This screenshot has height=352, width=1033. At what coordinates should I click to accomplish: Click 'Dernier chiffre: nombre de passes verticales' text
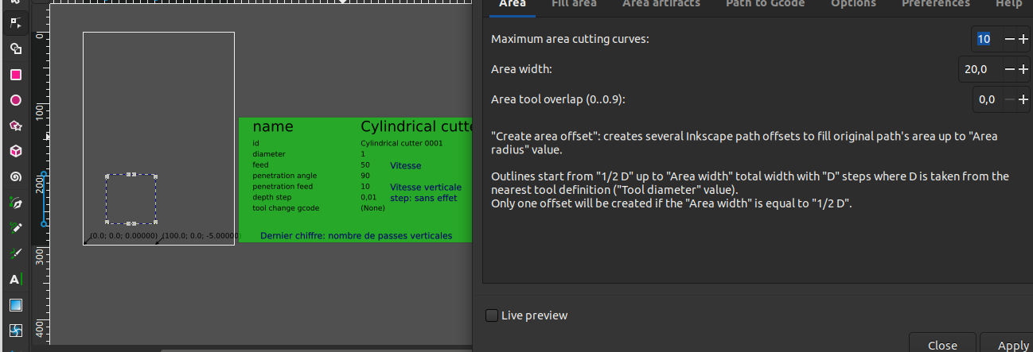[x=357, y=236]
